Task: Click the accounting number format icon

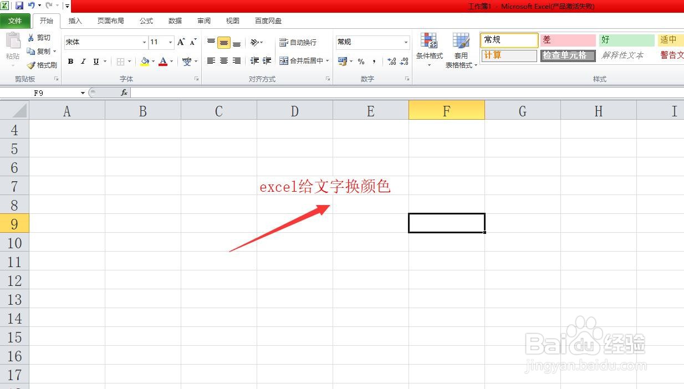Action: (x=343, y=62)
